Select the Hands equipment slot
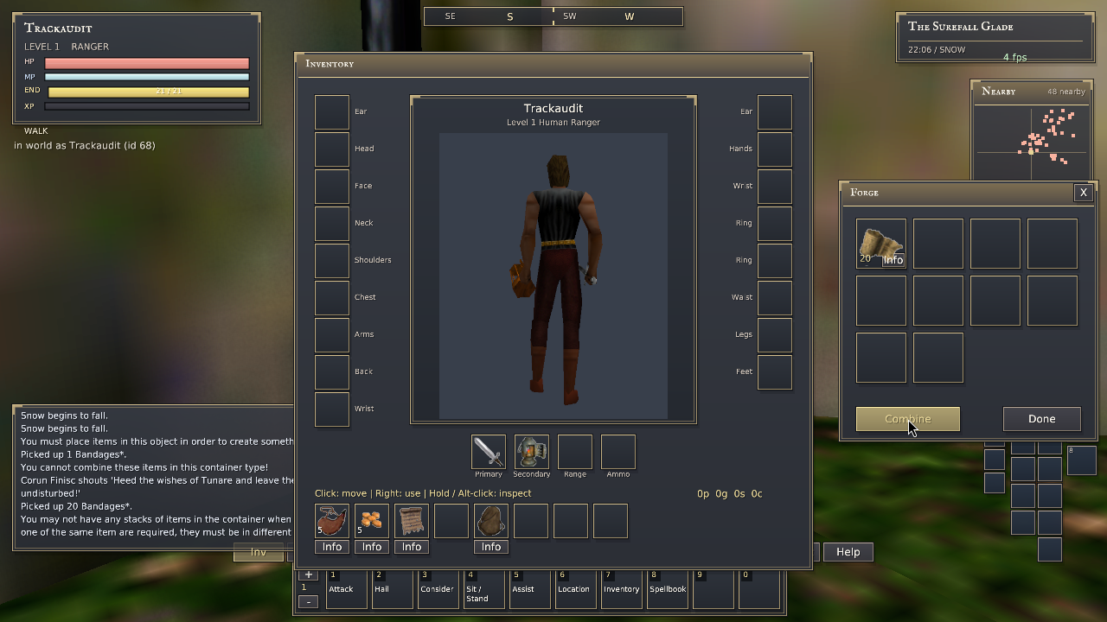 coord(775,149)
